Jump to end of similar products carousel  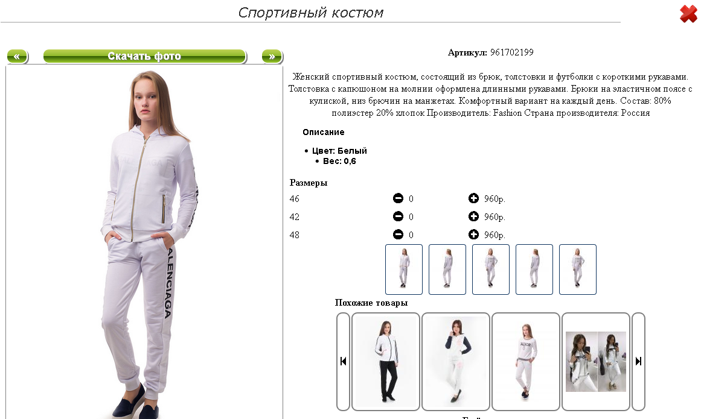point(638,362)
